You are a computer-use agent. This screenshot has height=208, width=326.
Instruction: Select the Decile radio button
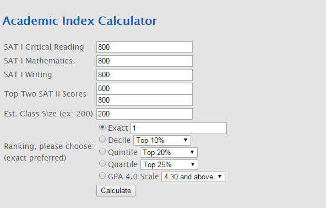tap(102, 139)
